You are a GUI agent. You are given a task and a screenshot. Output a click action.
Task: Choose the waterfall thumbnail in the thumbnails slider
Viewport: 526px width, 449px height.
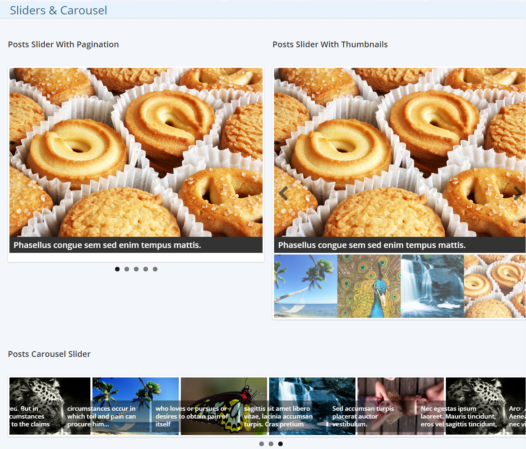pos(432,286)
